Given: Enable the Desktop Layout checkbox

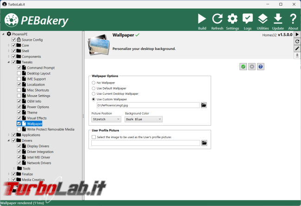Looking at the screenshot, I should click(x=19, y=73).
